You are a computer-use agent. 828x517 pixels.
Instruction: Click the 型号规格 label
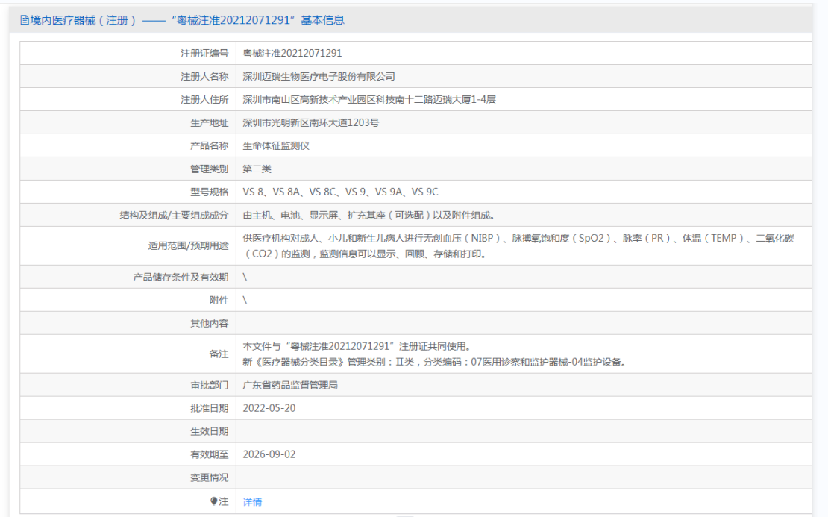click(x=209, y=192)
